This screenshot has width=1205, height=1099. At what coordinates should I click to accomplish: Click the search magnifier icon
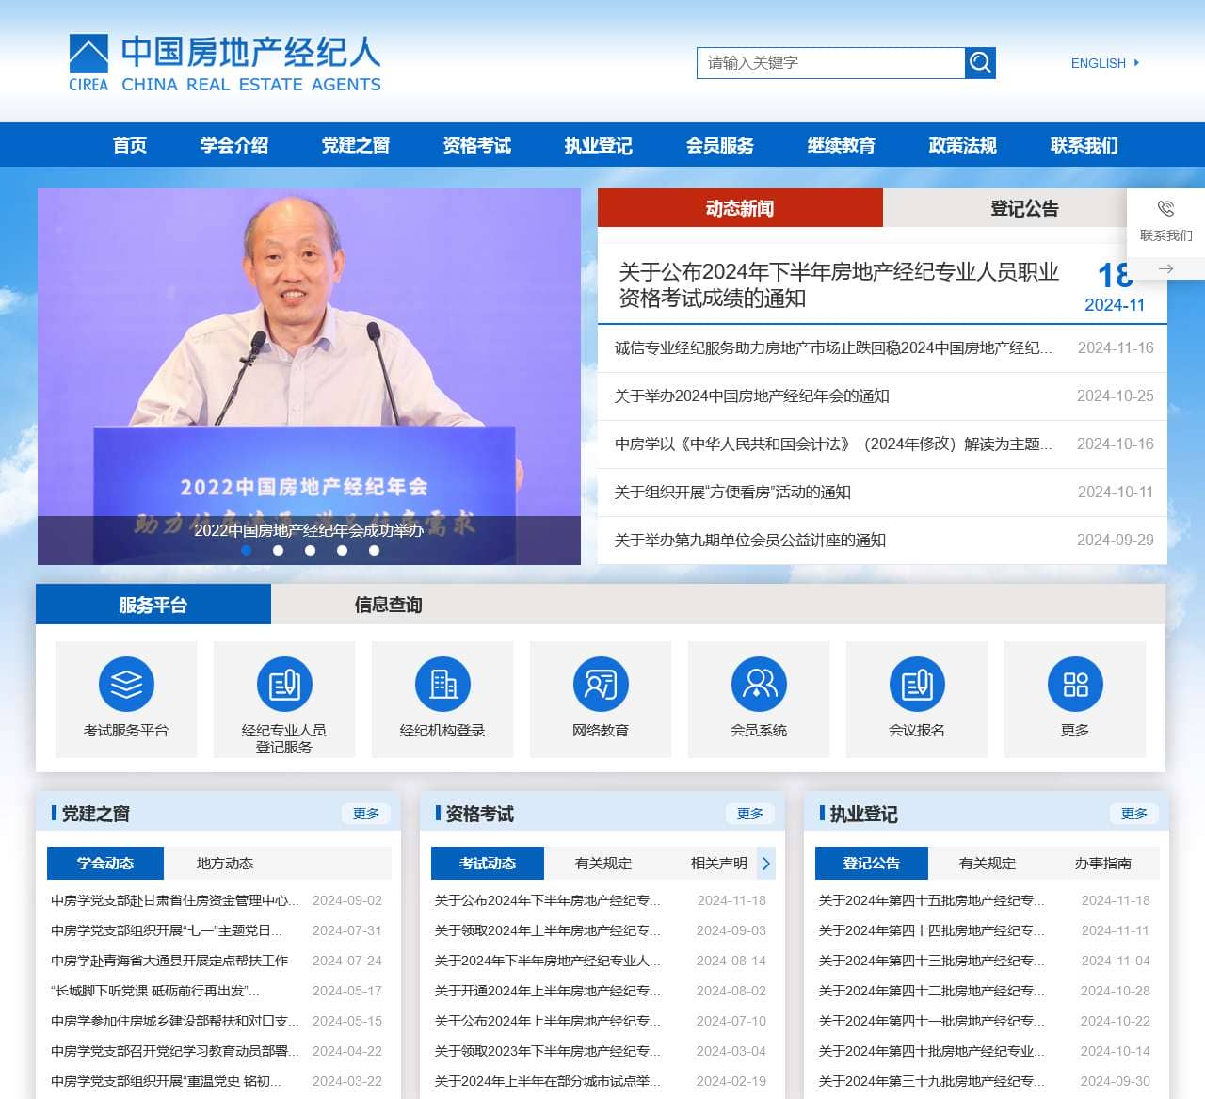pyautogui.click(x=979, y=62)
